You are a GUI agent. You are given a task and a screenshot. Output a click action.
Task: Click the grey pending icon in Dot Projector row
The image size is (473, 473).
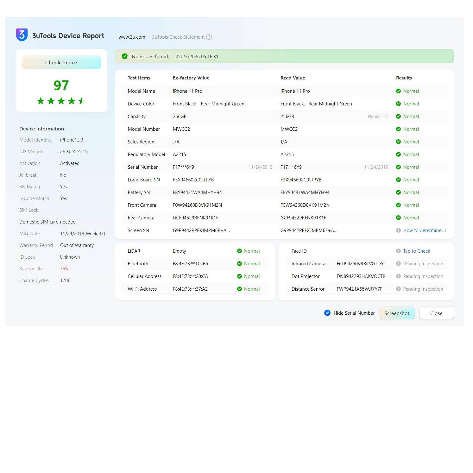398,276
